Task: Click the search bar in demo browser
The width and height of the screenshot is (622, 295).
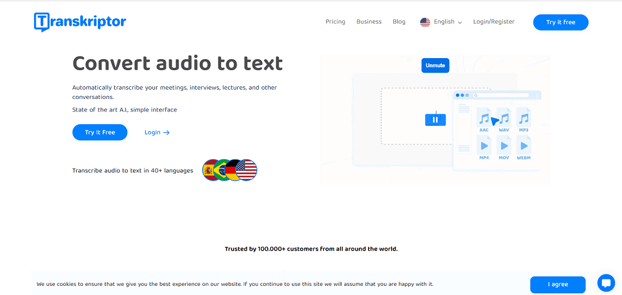Action: coord(500,95)
